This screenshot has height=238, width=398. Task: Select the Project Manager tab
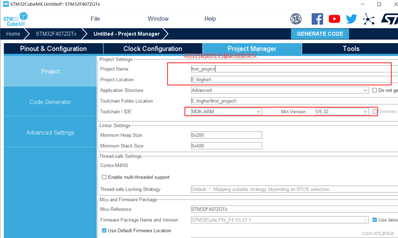(252, 49)
